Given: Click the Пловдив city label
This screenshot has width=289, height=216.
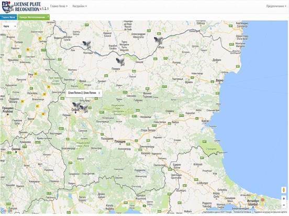Looking at the screenshot, I should [120, 141].
